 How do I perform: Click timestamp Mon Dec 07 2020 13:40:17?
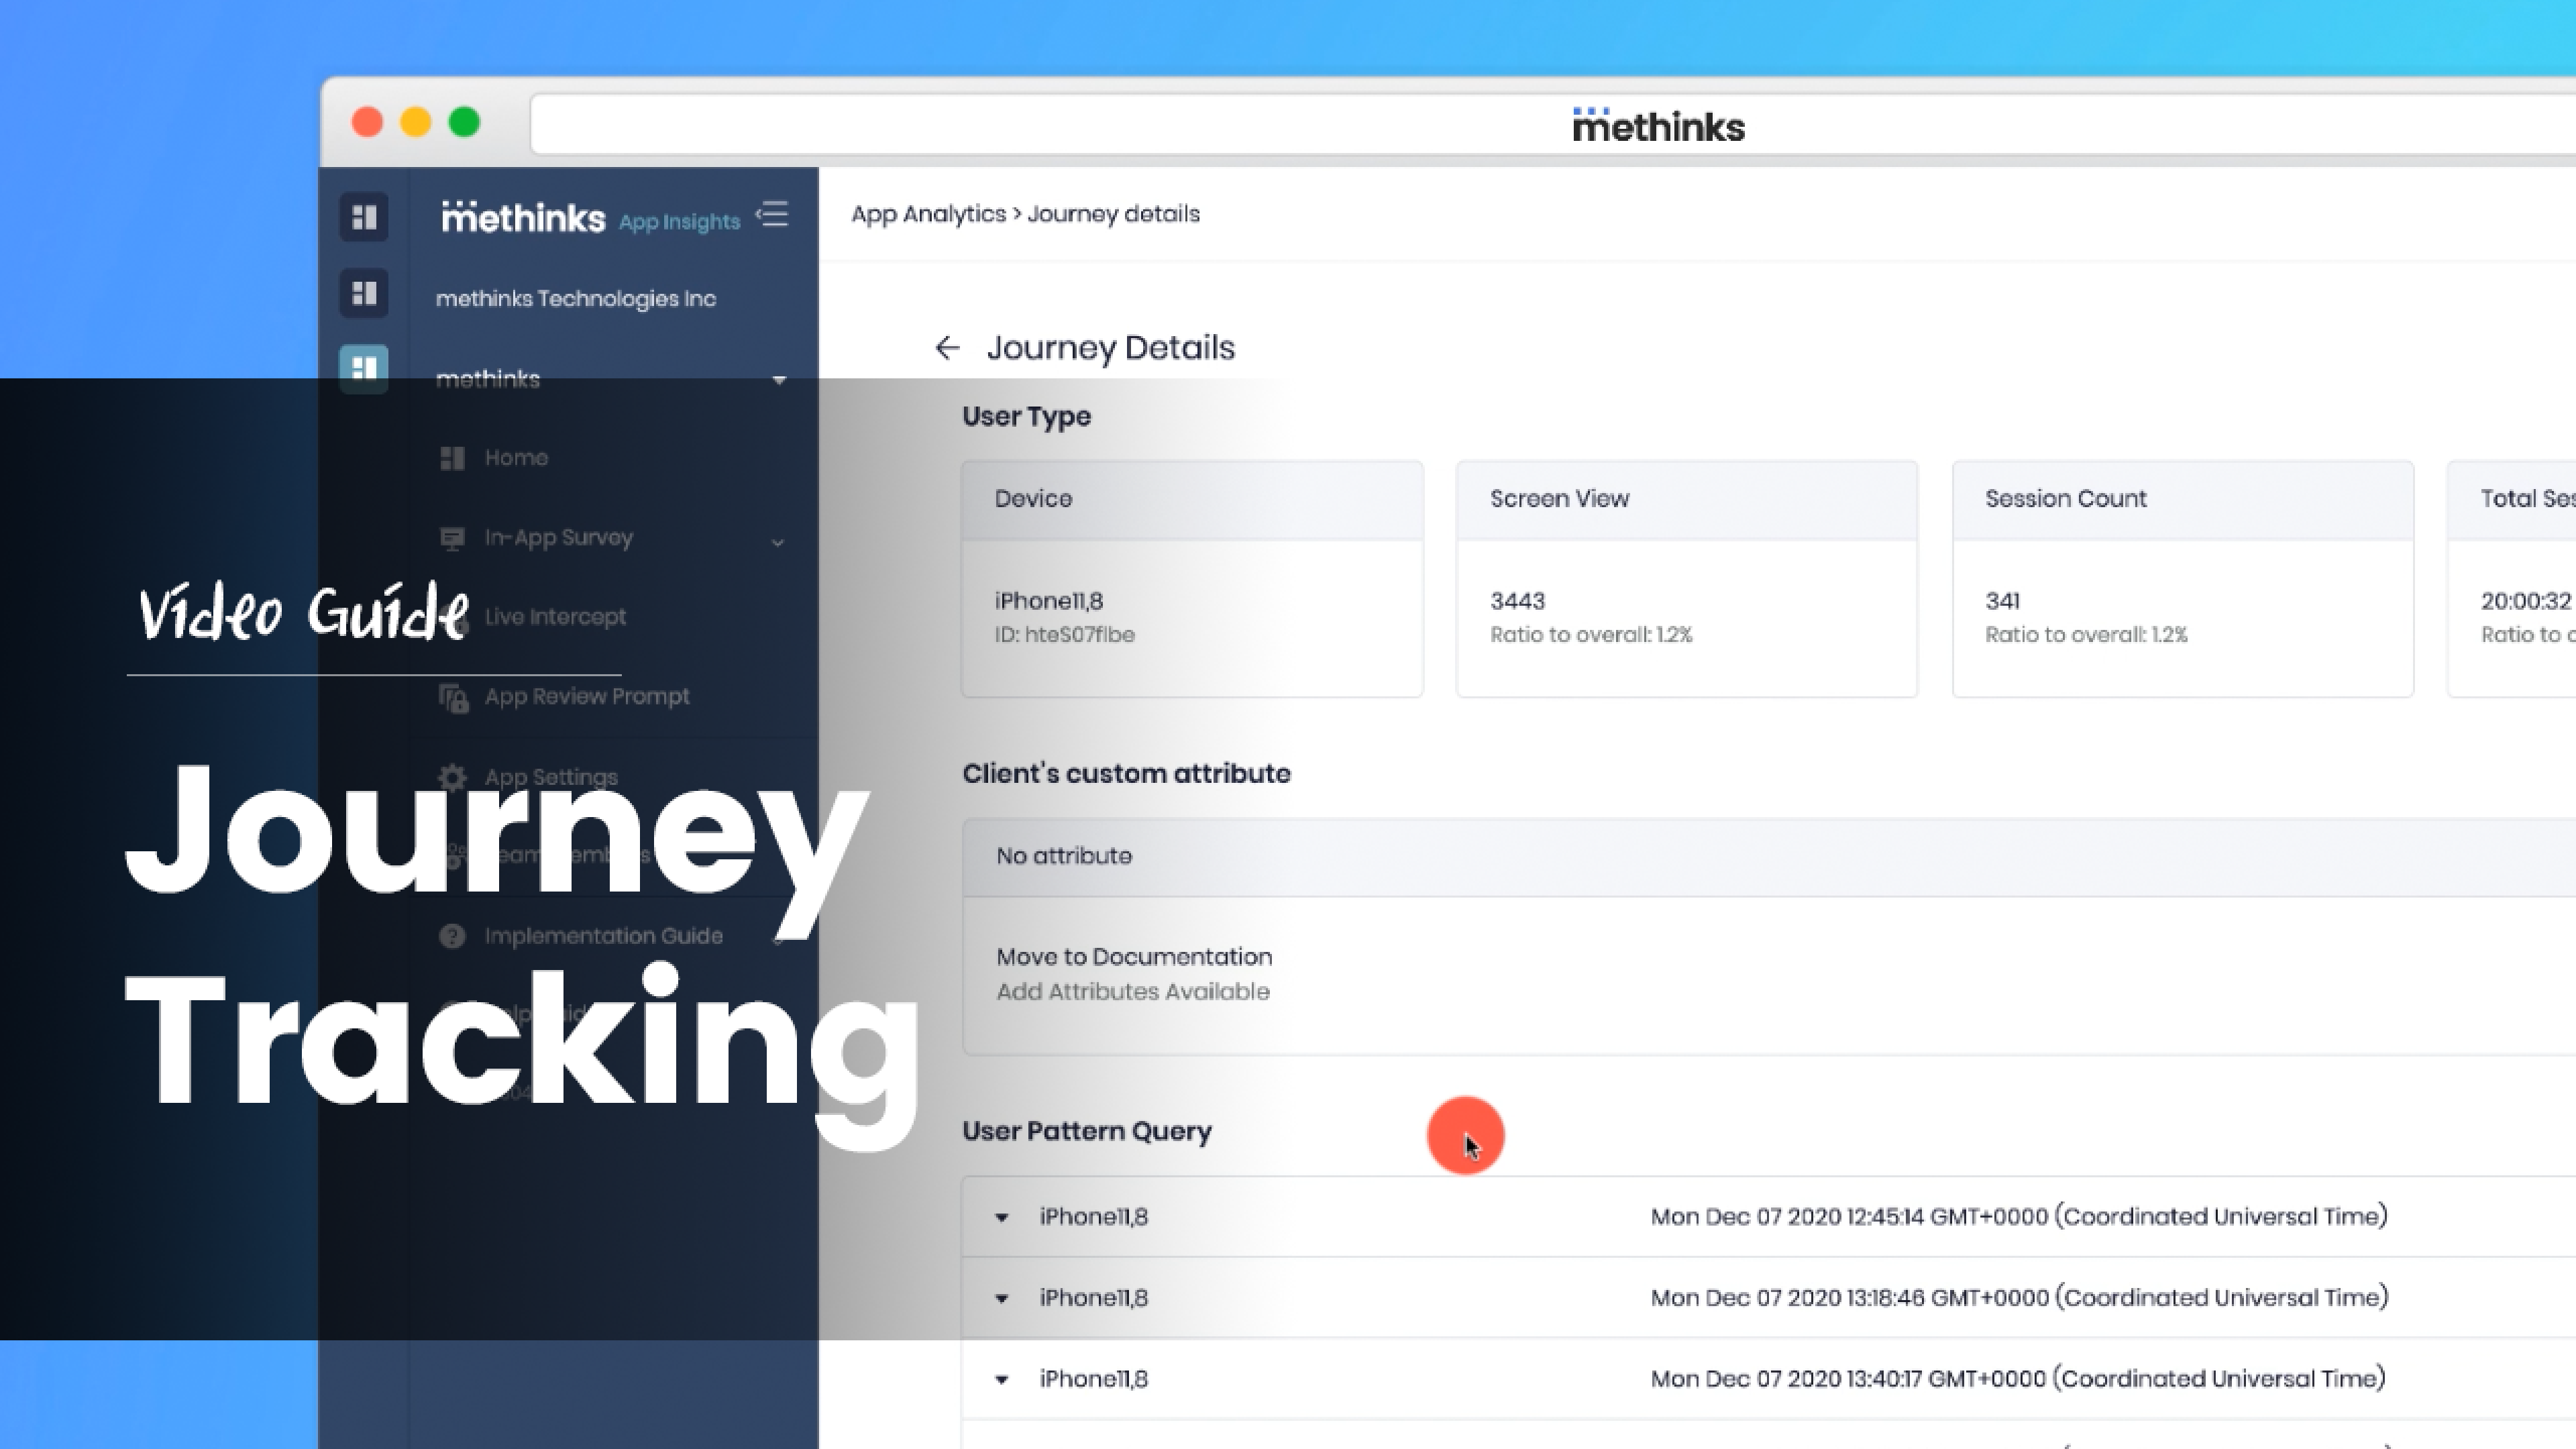pos(2018,1378)
